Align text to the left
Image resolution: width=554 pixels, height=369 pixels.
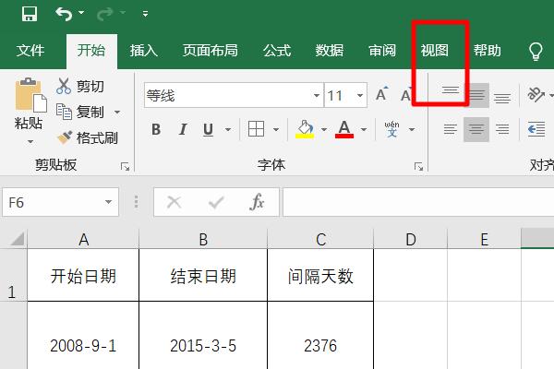click(451, 129)
